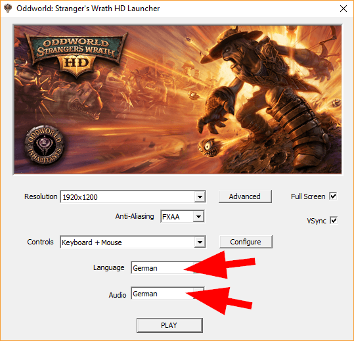This screenshot has height=341, width=354.
Task: Open the Advanced settings button
Action: (245, 196)
